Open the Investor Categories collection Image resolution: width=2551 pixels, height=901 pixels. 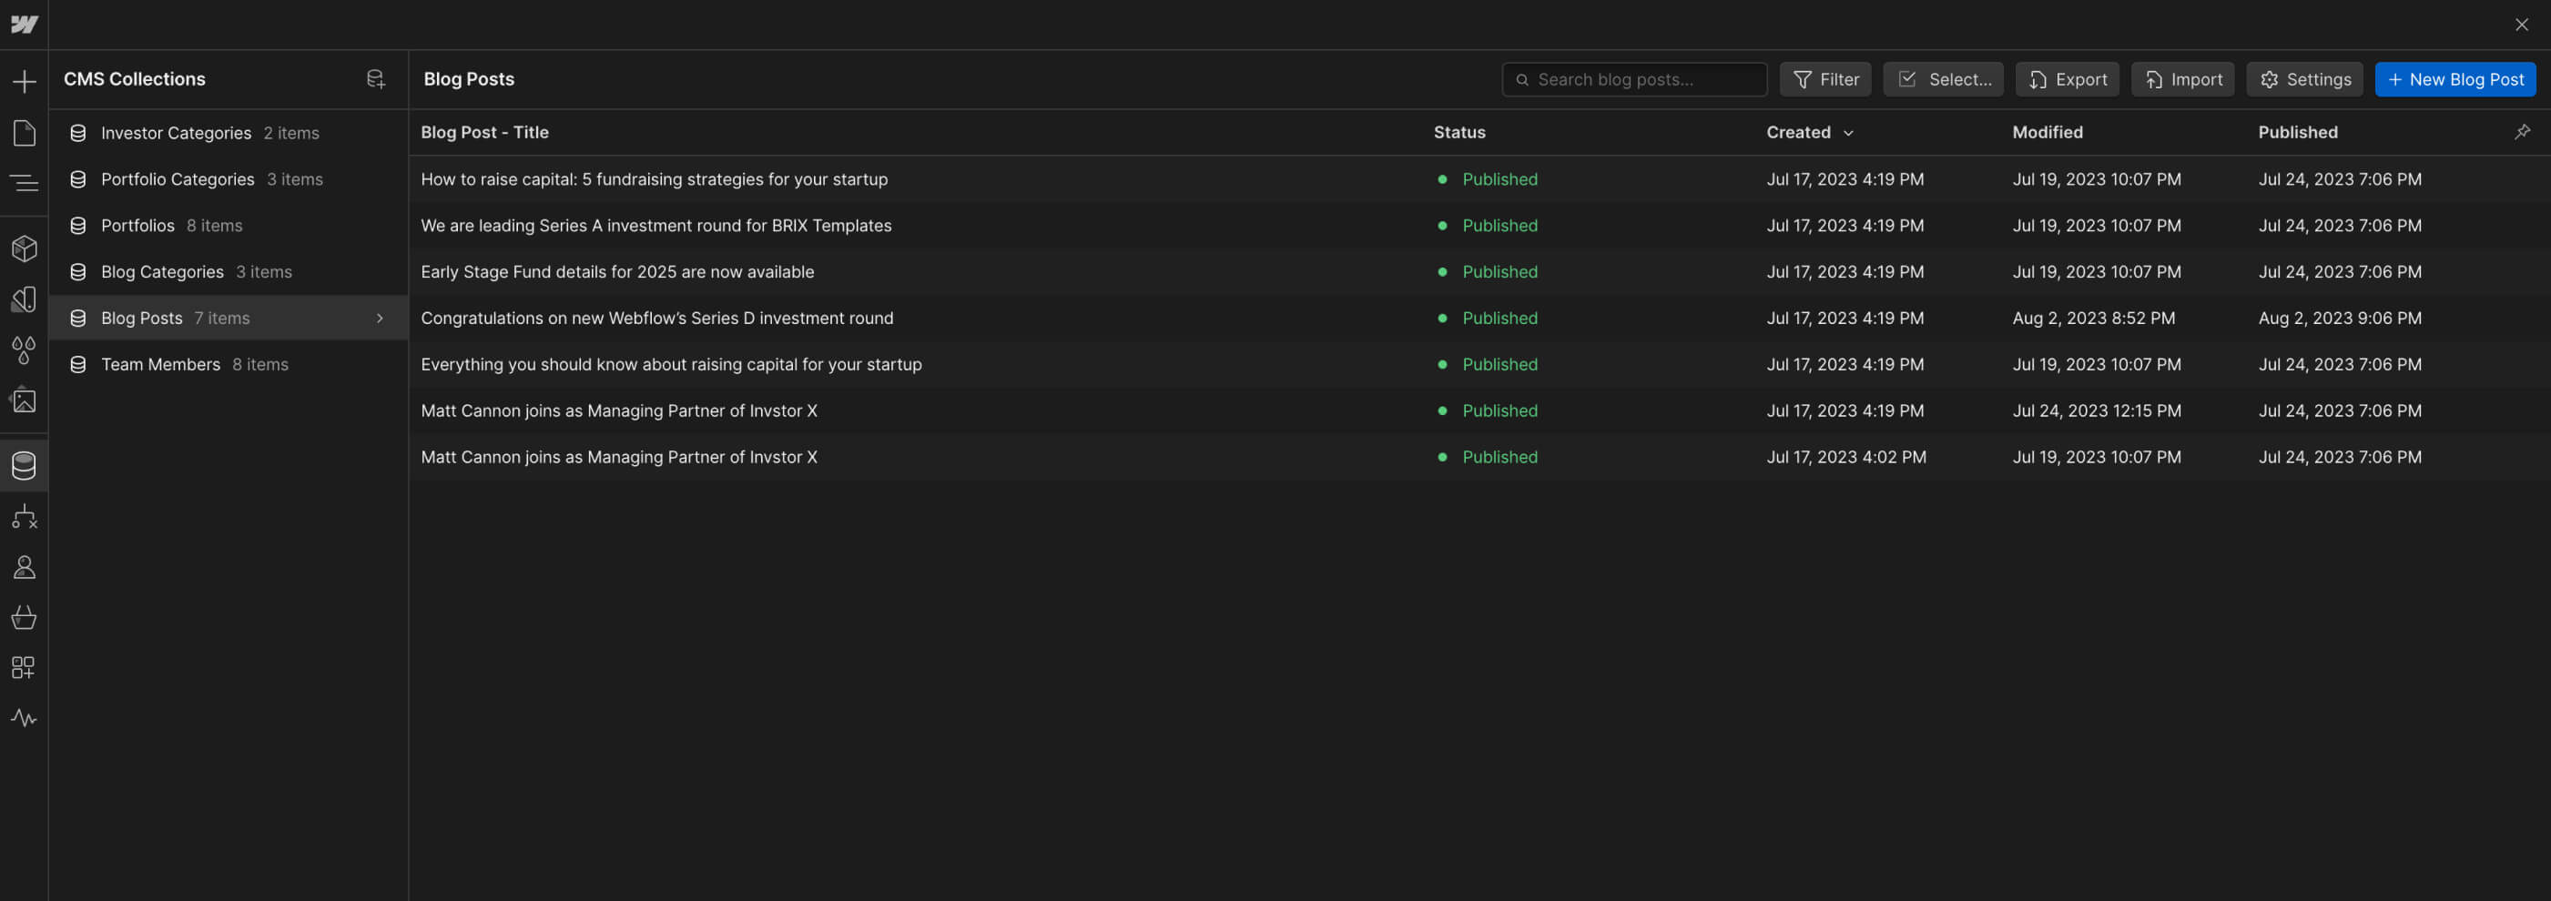click(x=177, y=133)
